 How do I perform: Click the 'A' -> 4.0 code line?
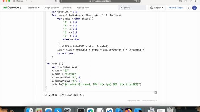[70, 22]
